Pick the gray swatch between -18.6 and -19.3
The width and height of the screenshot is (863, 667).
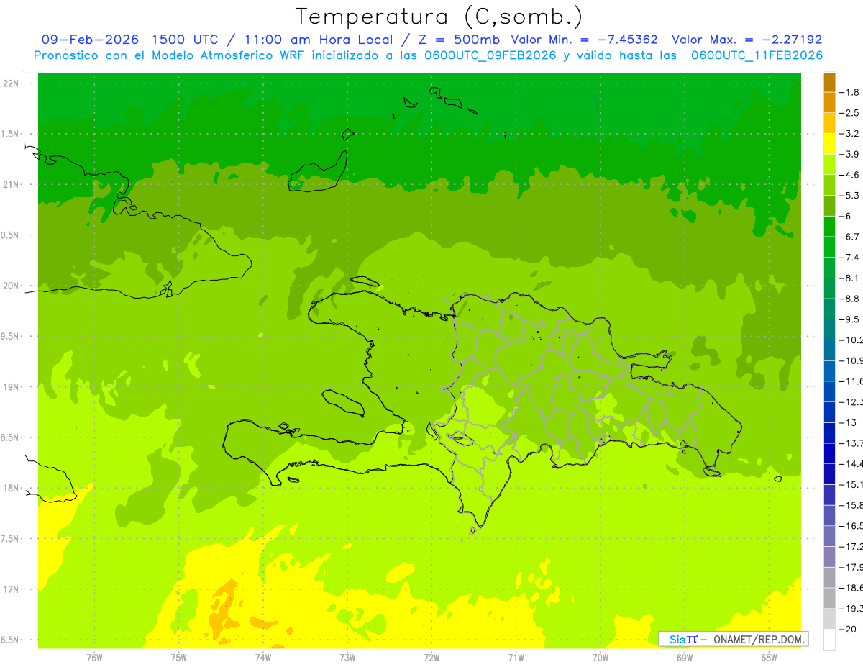[829, 598]
